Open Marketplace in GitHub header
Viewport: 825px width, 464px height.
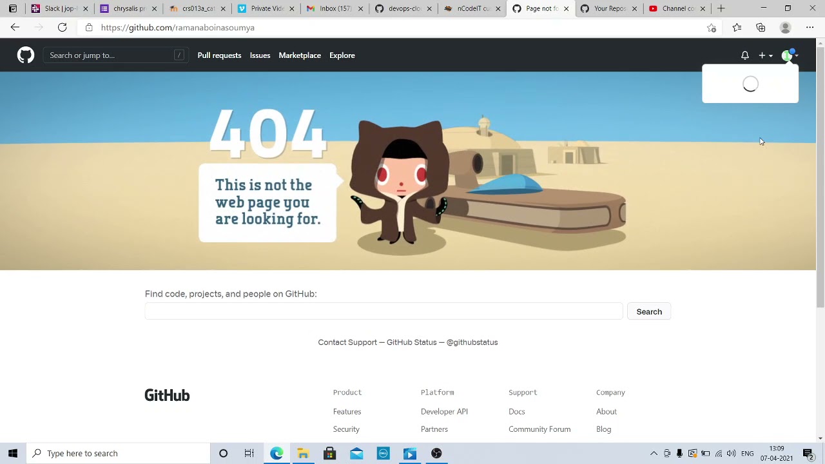pos(300,55)
